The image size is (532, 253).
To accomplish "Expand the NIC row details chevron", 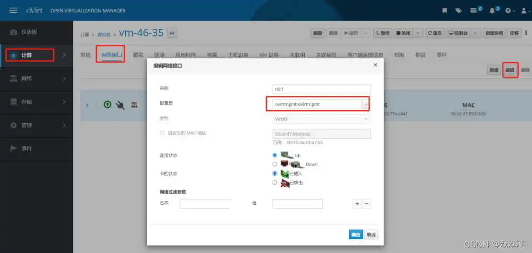I will [87, 105].
